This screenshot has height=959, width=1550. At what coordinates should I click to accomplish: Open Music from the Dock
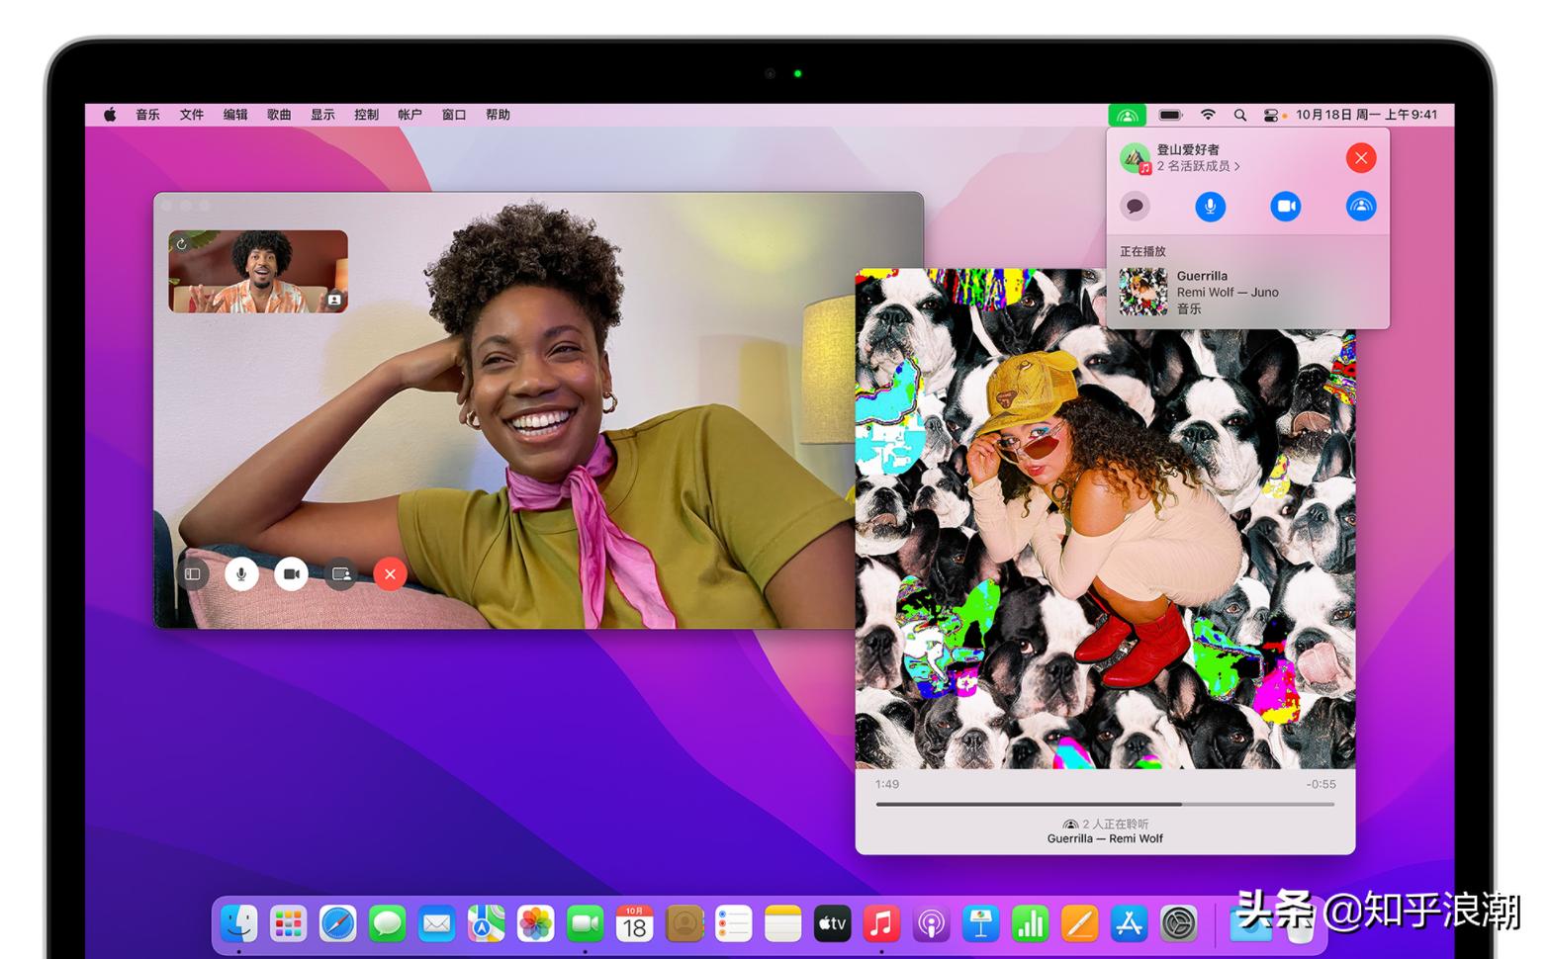click(x=882, y=924)
